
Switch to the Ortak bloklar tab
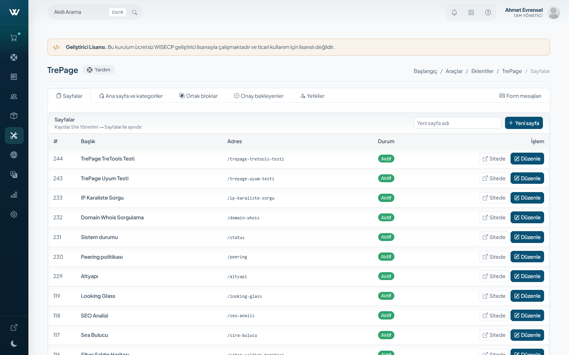198,96
